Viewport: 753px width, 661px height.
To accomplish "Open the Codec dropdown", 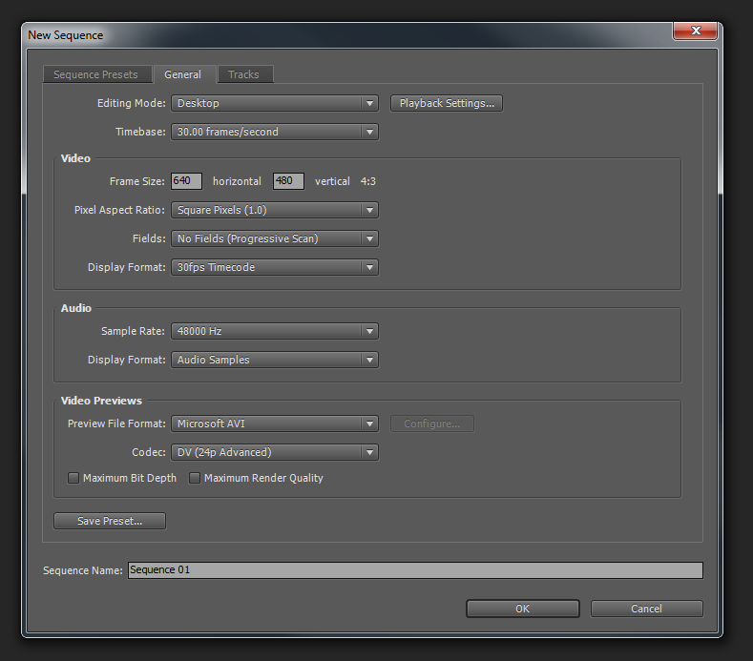I will point(275,452).
